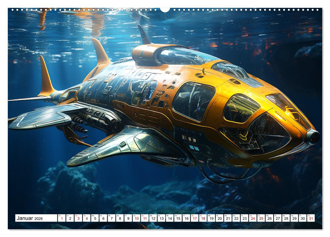This screenshot has width=330, height=237.
Task: Click the yellow submarine cockpit canopy
Action: [x=241, y=108]
